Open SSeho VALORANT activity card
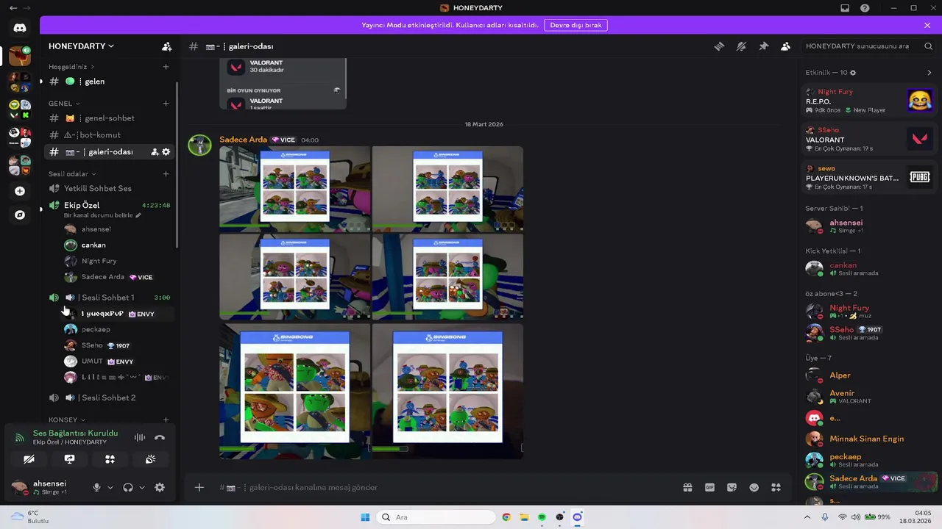942x529 pixels. (868, 139)
